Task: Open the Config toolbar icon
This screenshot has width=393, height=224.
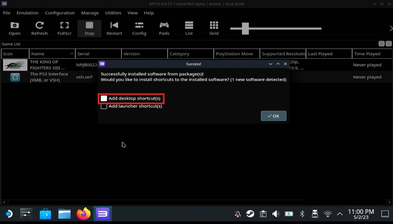Action: pyautogui.click(x=139, y=28)
